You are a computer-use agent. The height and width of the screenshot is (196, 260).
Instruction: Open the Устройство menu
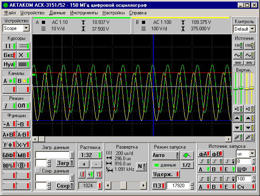point(32,13)
